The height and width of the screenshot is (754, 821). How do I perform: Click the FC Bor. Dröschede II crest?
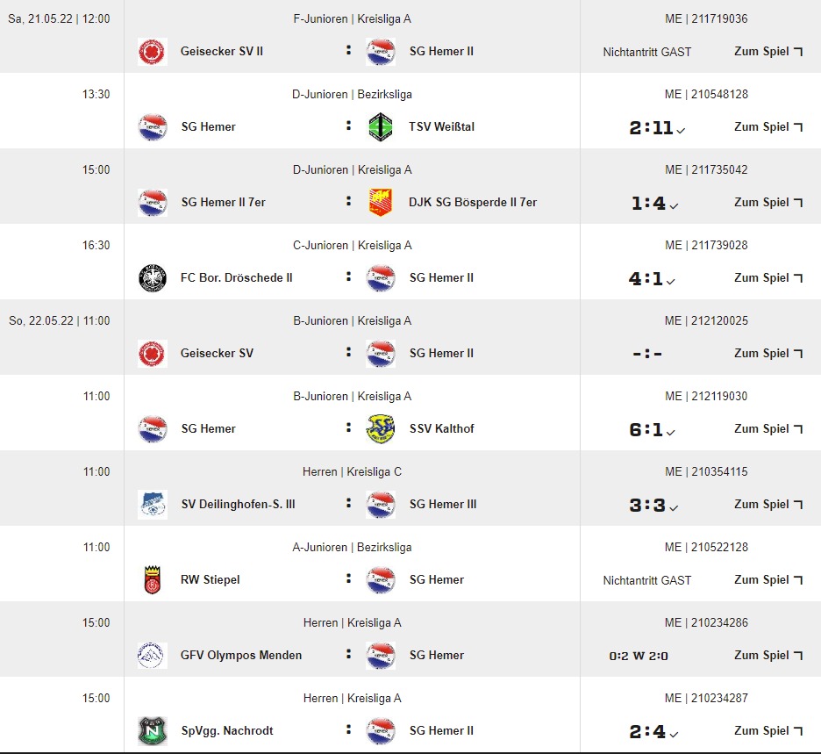coord(153,278)
